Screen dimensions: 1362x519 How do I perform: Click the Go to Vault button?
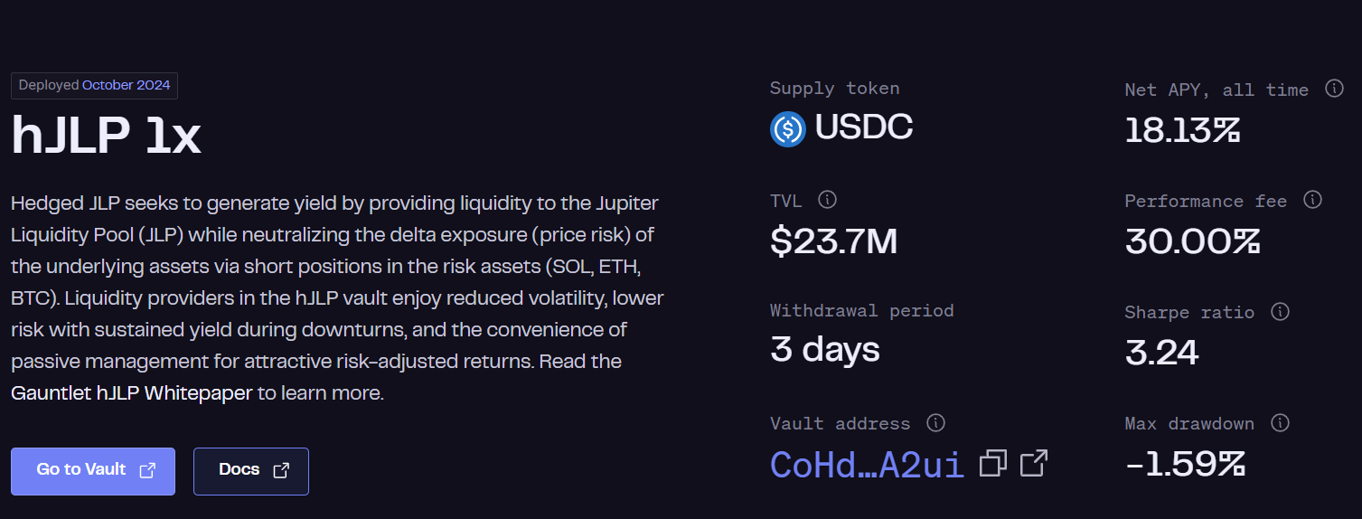click(x=93, y=471)
